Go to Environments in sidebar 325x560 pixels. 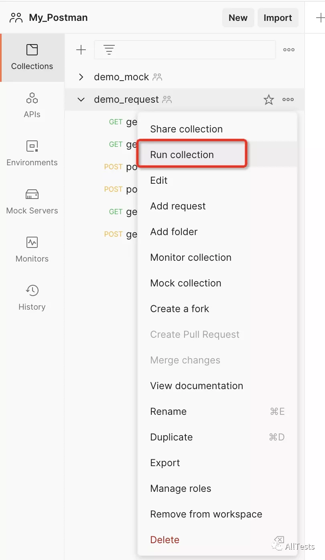click(x=32, y=154)
